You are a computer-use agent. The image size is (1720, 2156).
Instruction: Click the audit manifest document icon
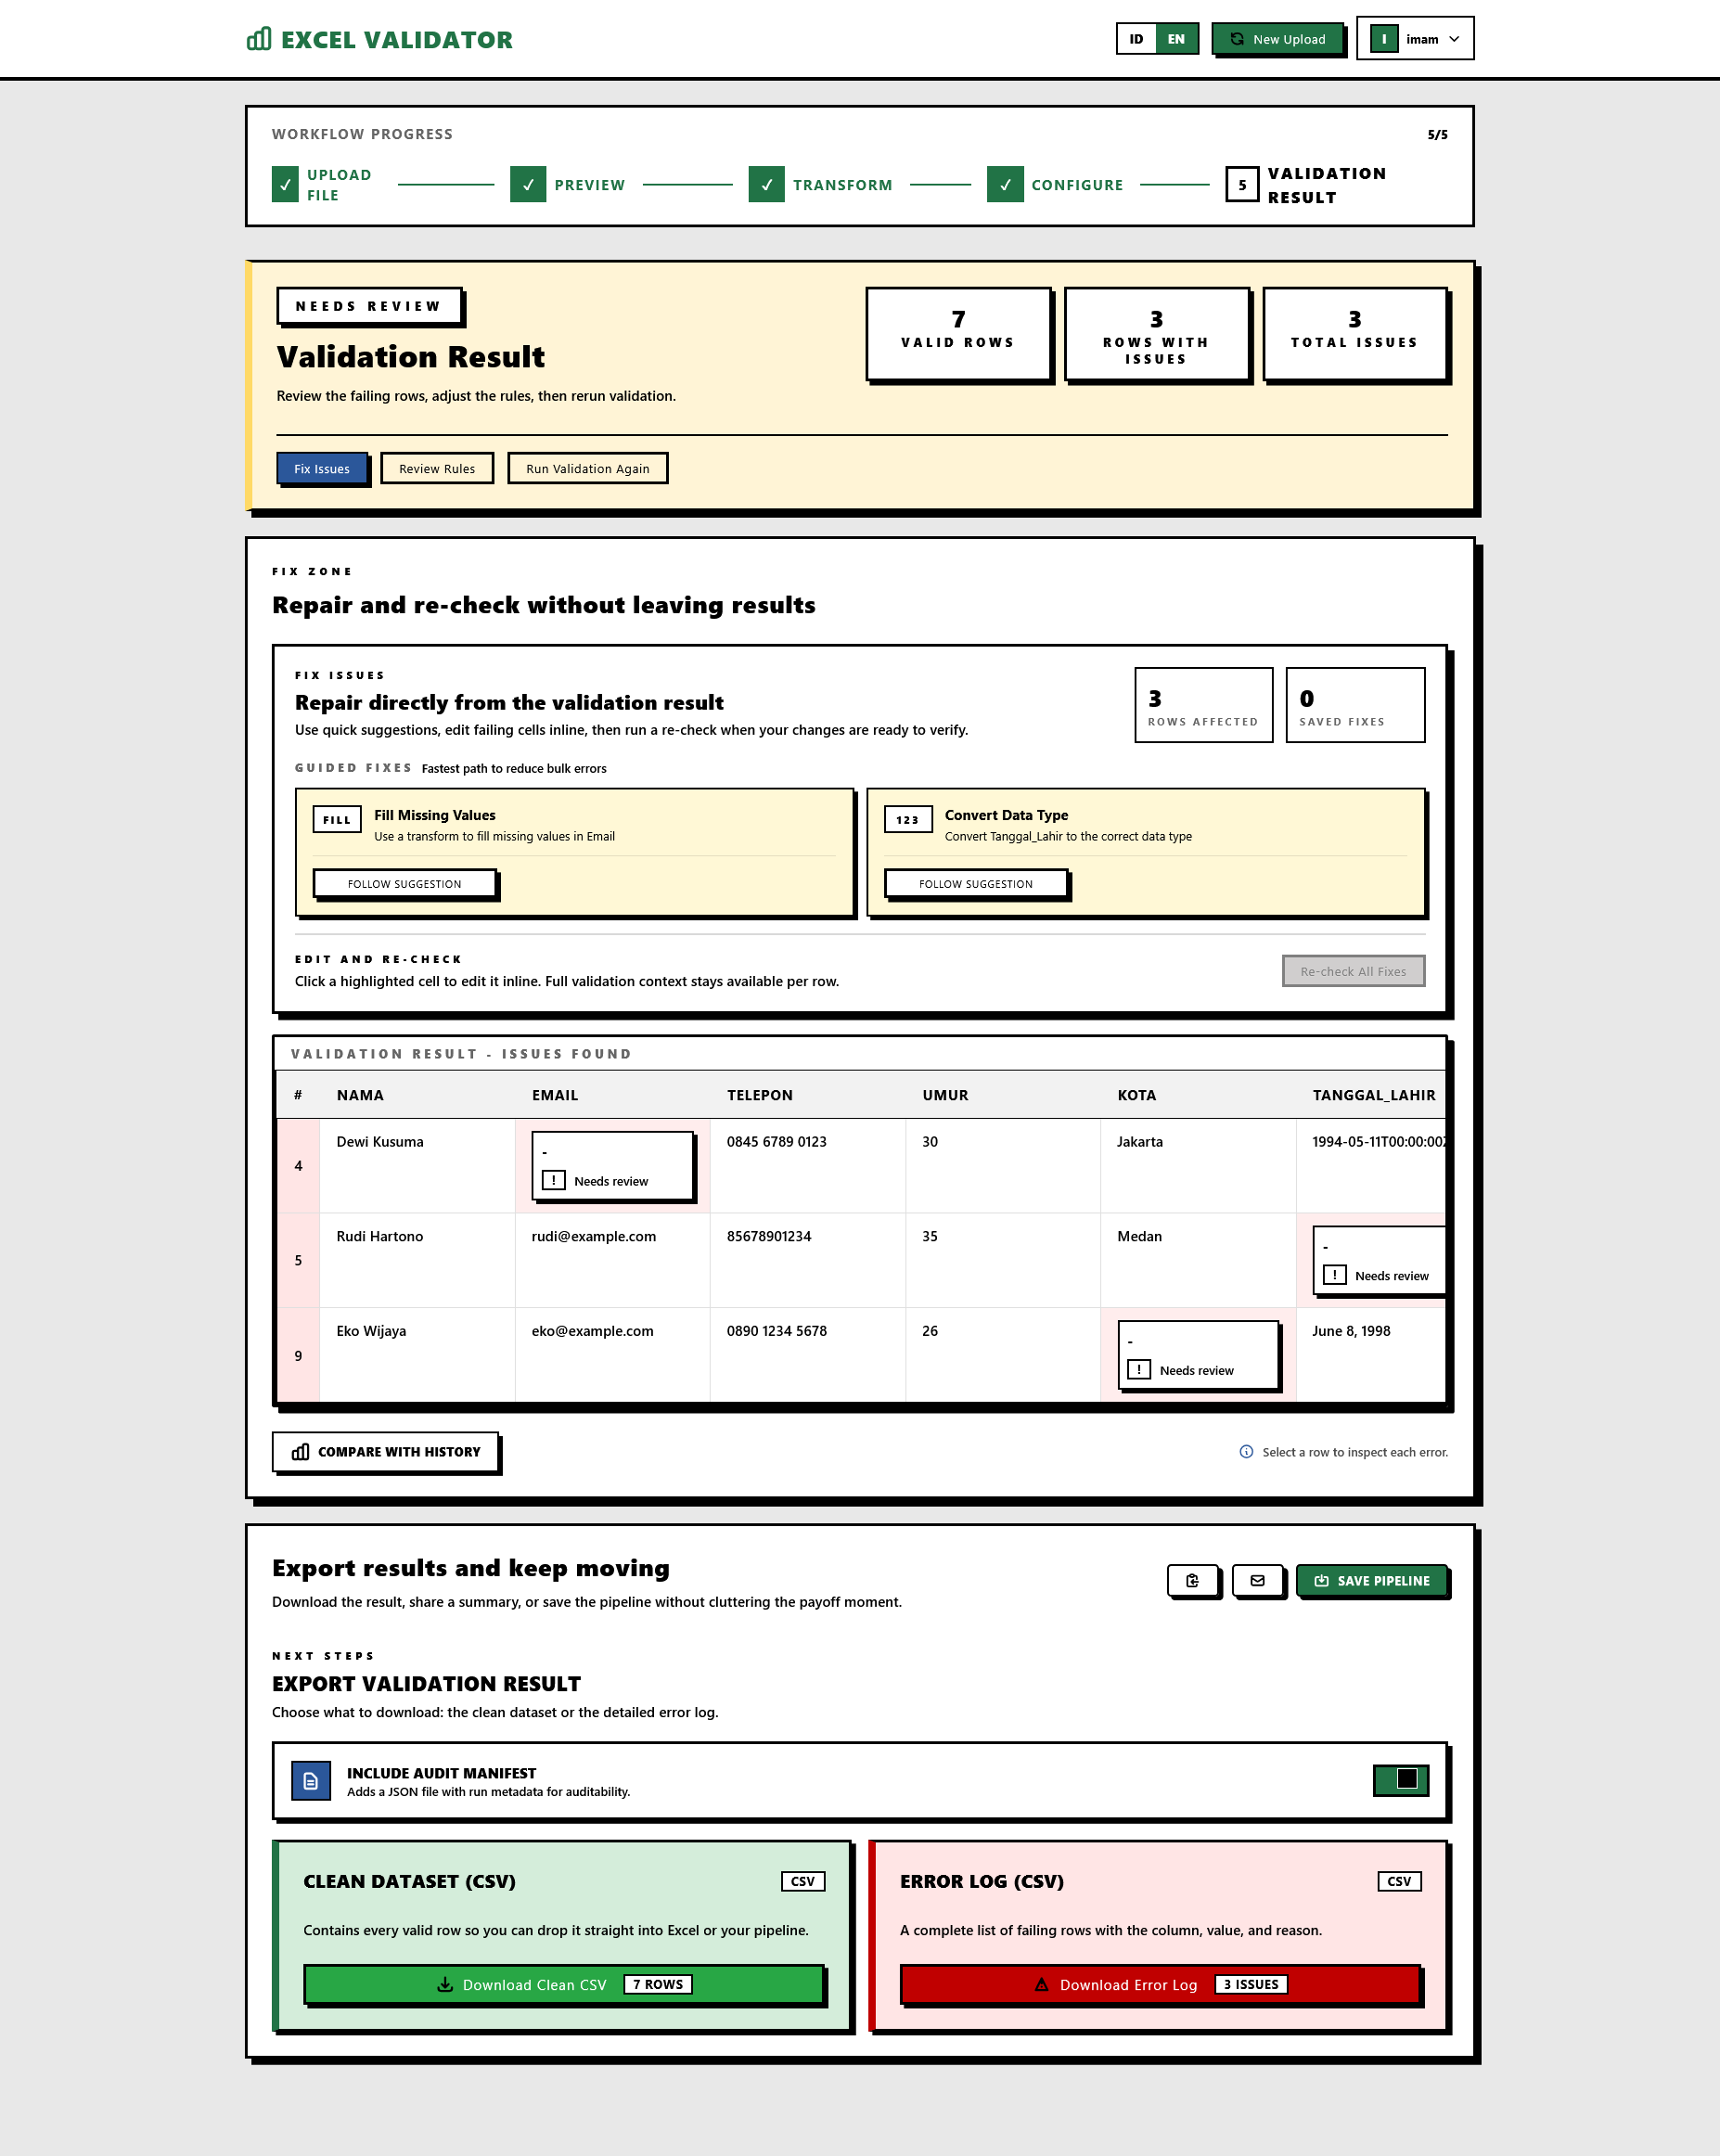pos(311,1781)
